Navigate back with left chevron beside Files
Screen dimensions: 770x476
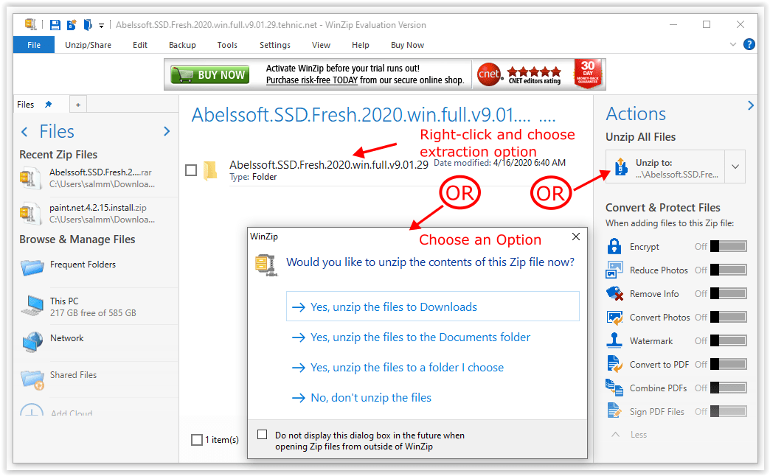pyautogui.click(x=24, y=131)
